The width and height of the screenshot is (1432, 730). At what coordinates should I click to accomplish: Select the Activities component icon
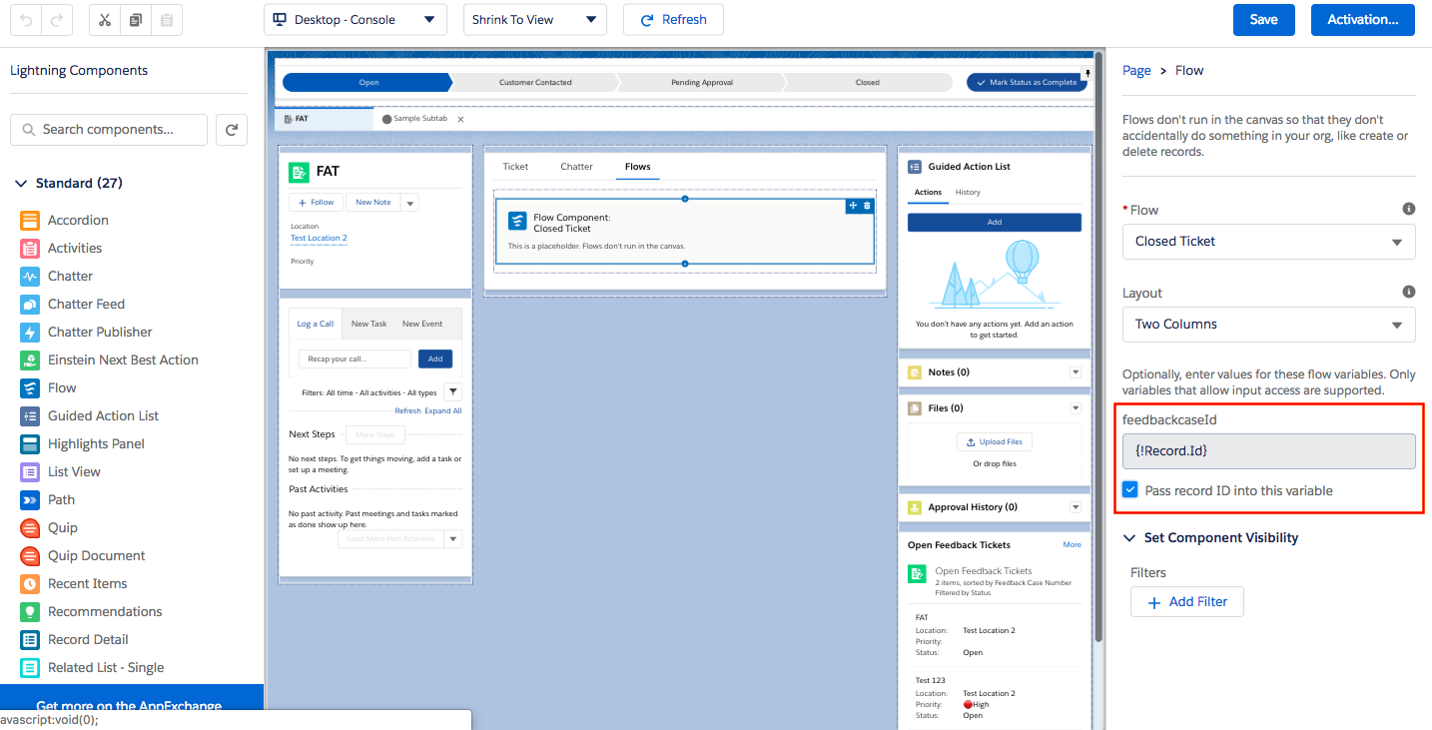click(x=30, y=249)
